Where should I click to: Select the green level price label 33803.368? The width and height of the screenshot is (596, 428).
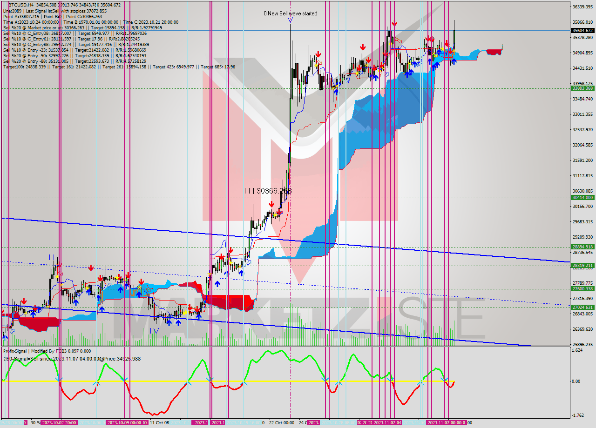pyautogui.click(x=582, y=88)
